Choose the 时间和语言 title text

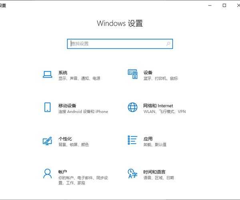coord(154,172)
